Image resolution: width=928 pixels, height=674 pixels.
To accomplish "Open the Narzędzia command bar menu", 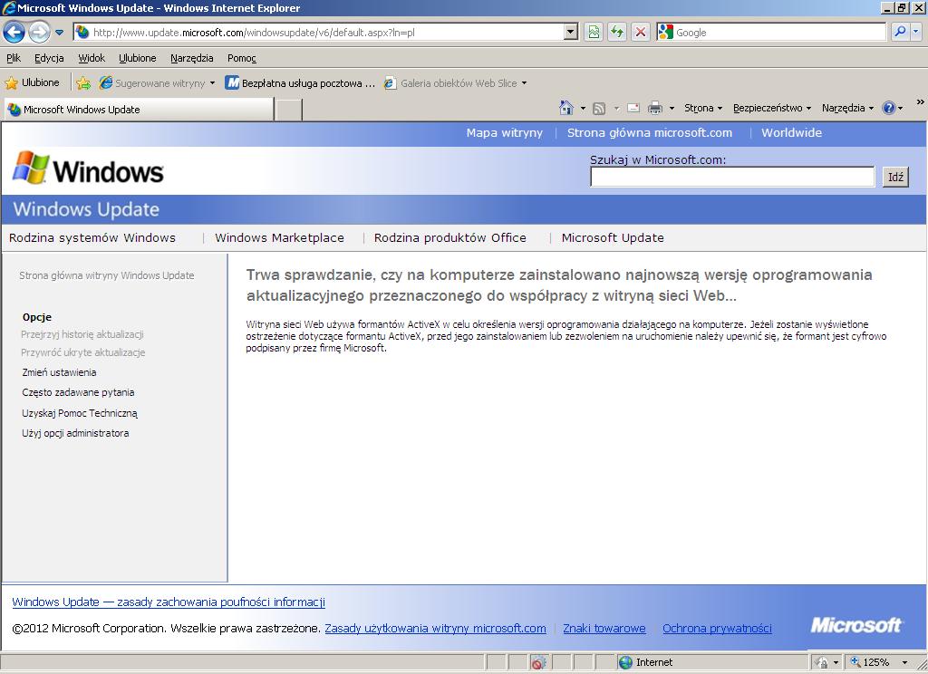I will tap(847, 108).
